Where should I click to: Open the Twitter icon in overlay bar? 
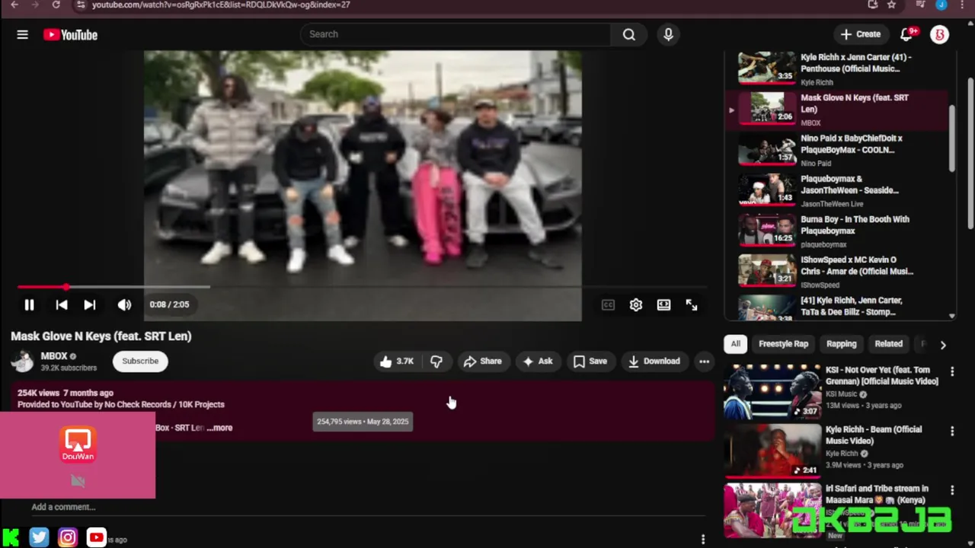click(x=39, y=537)
